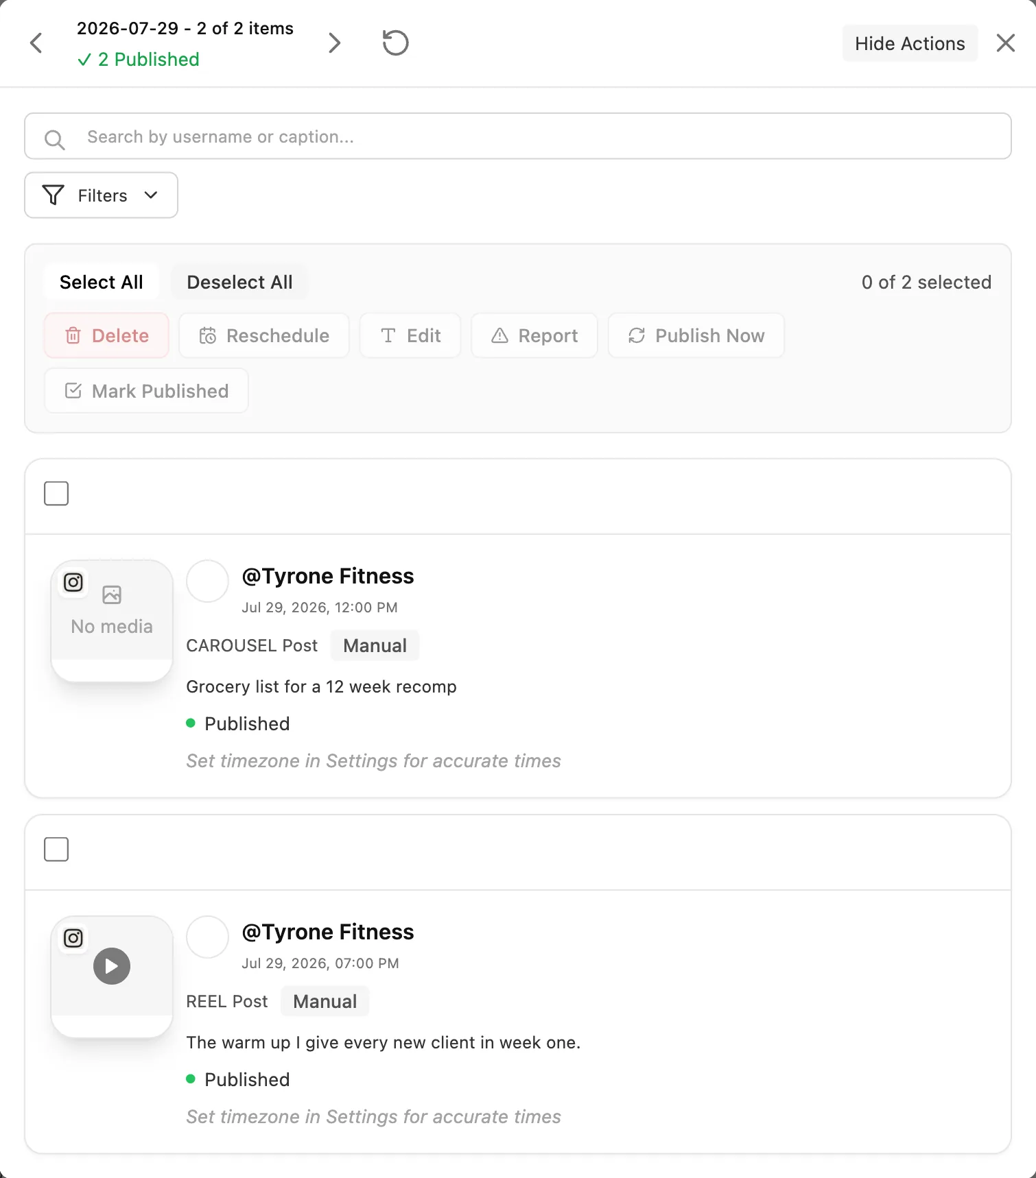
Task: Click the 'CAROUSEL Post' type label
Action: (x=252, y=645)
